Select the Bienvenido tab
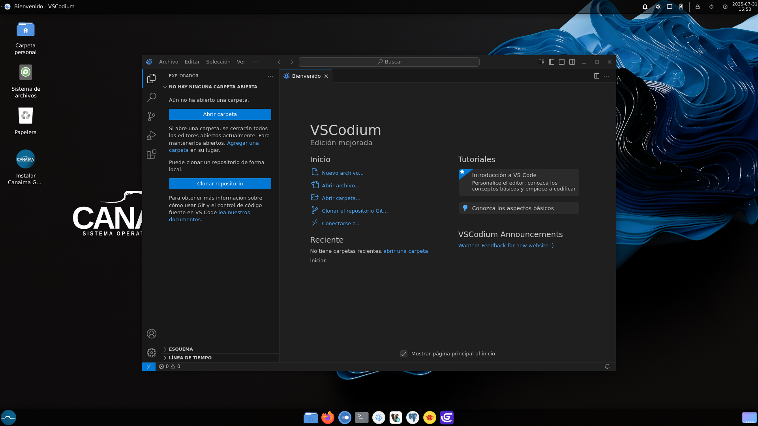The height and width of the screenshot is (426, 758). 307,76
